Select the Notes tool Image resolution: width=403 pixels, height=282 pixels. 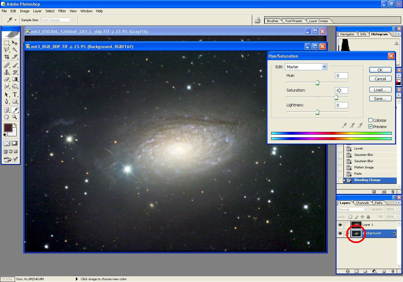(x=7, y=110)
